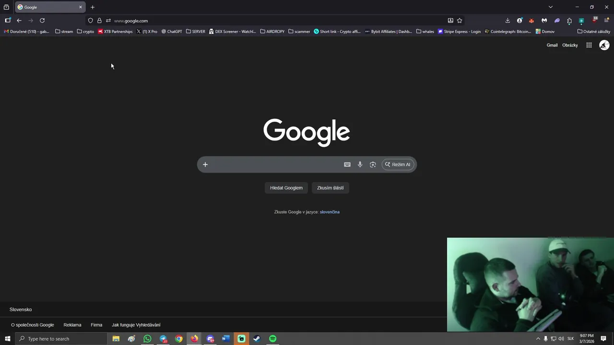Open the Google apps grid
614x345 pixels.
[589, 45]
